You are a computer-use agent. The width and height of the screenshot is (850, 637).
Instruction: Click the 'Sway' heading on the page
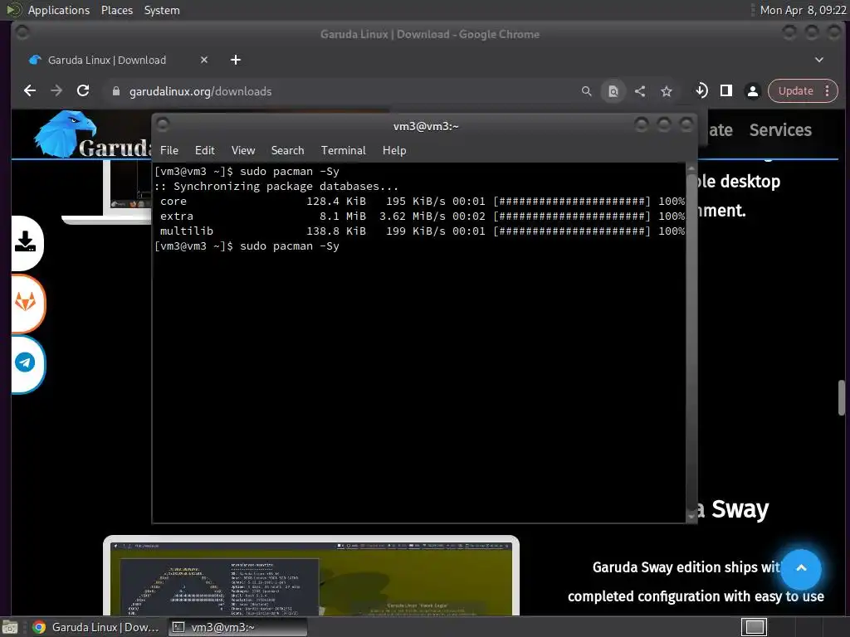click(740, 510)
